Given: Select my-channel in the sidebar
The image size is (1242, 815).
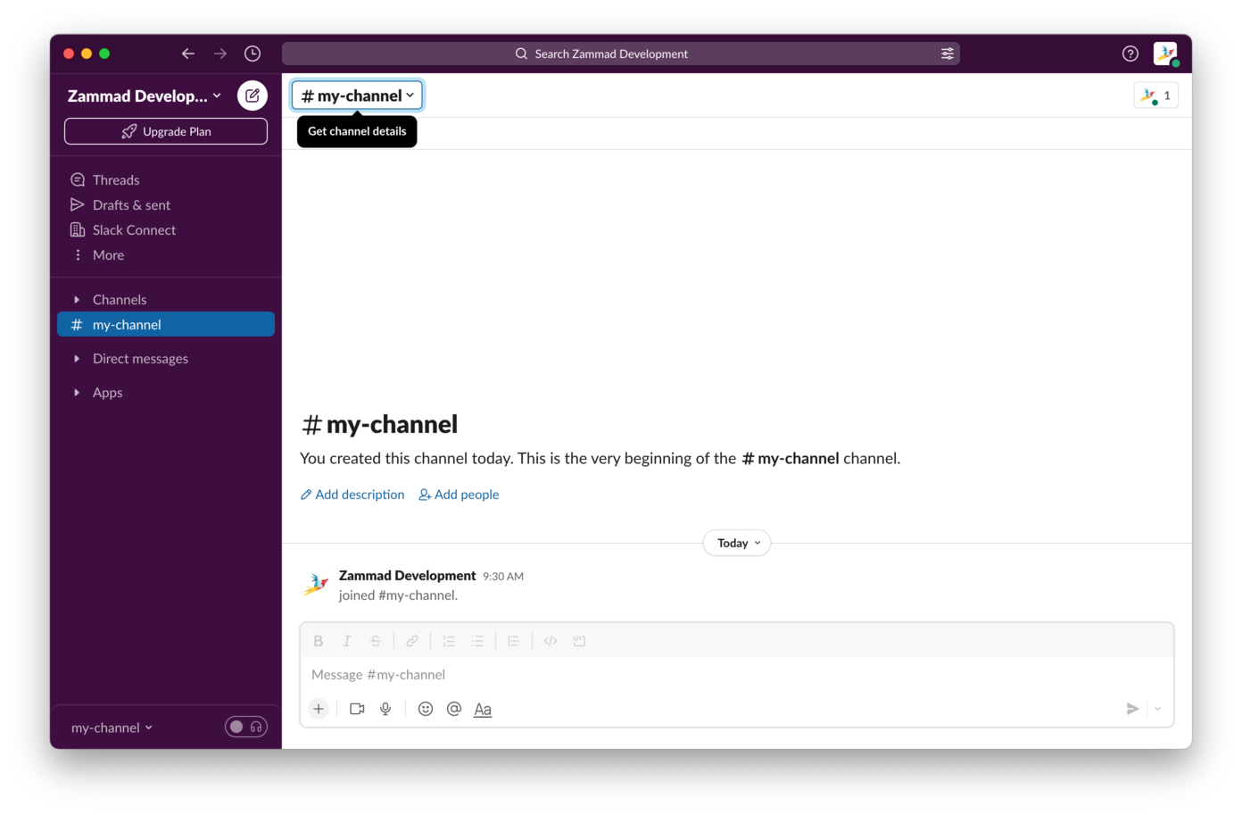Looking at the screenshot, I should click(166, 324).
